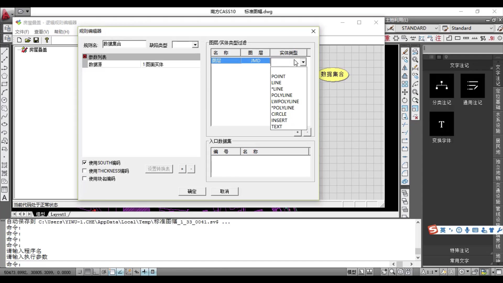
Task: Enable the 使用块名编码 checkbox
Action: pyautogui.click(x=84, y=179)
